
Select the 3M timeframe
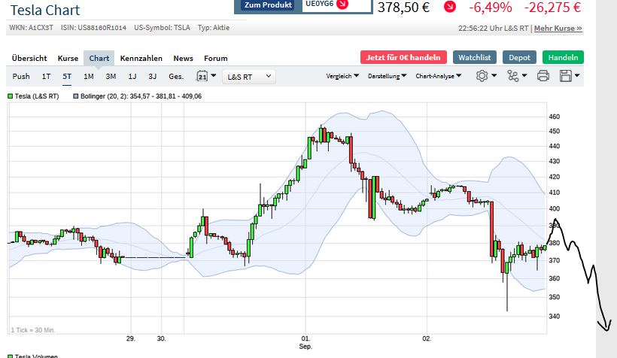pos(111,76)
